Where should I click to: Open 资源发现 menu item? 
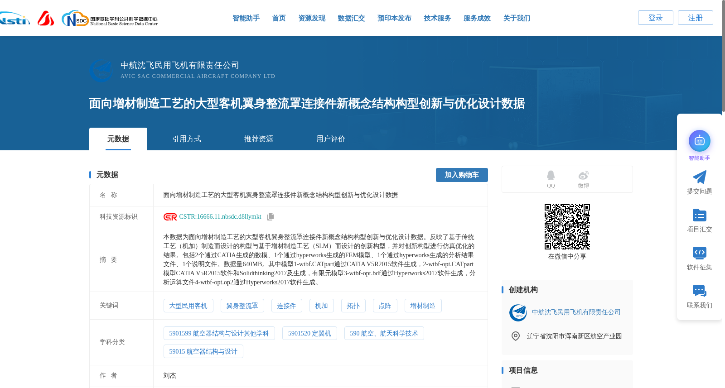pyautogui.click(x=312, y=18)
